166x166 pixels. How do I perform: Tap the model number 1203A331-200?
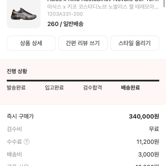(65, 14)
